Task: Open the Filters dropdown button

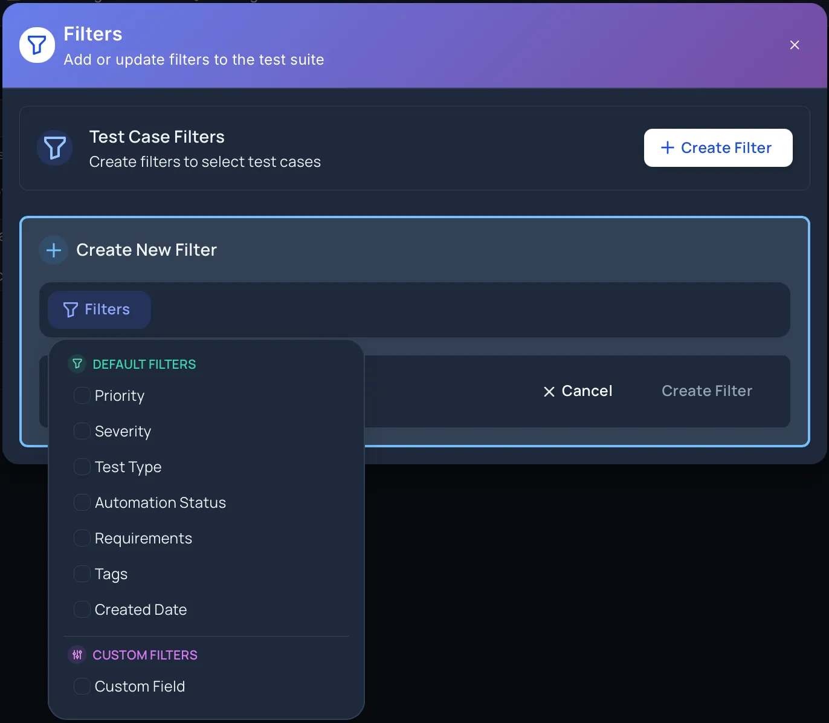Action: tap(99, 310)
